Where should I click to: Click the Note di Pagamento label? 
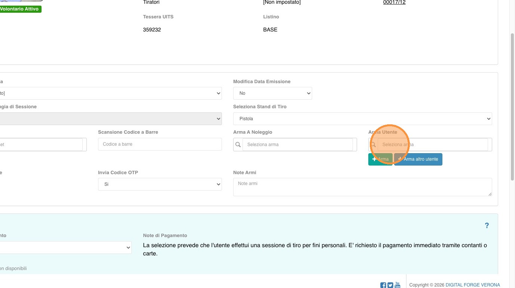165,236
